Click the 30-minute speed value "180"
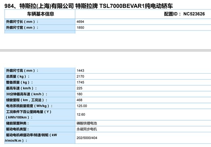 pos(79,94)
